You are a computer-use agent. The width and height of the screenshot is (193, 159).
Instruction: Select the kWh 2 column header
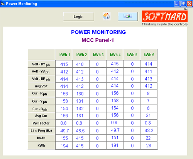tap(81, 55)
